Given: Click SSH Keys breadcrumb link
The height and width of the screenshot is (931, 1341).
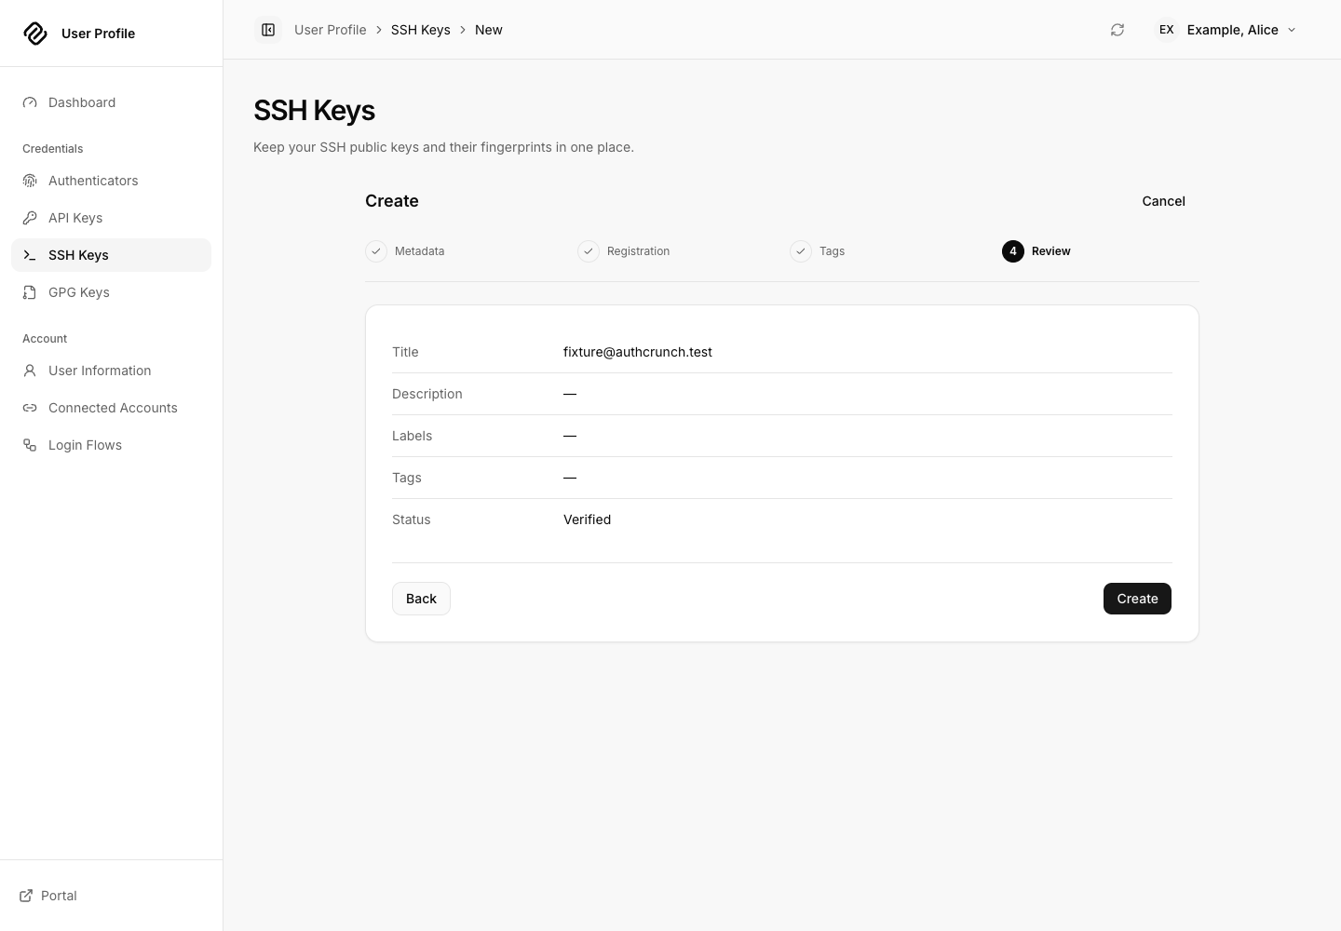Looking at the screenshot, I should tap(421, 30).
